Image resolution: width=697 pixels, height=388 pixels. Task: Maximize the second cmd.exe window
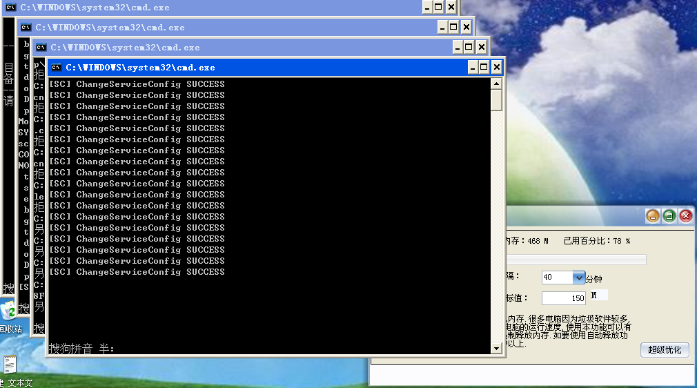[453, 27]
